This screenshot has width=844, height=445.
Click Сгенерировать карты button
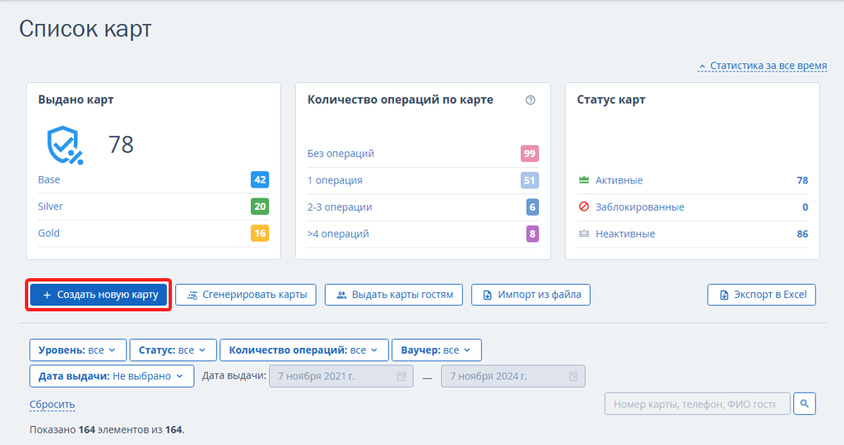coord(246,295)
